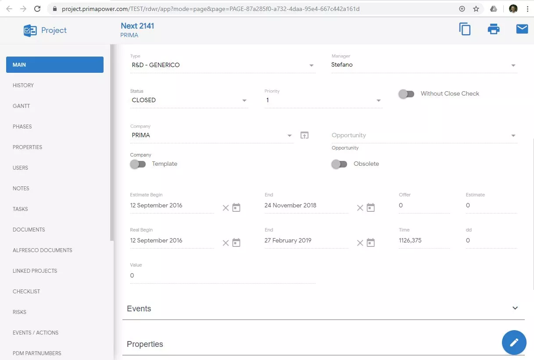Screen dimensions: 534x360
Task: Select MAIN in the sidebar
Action: [x=55, y=64]
